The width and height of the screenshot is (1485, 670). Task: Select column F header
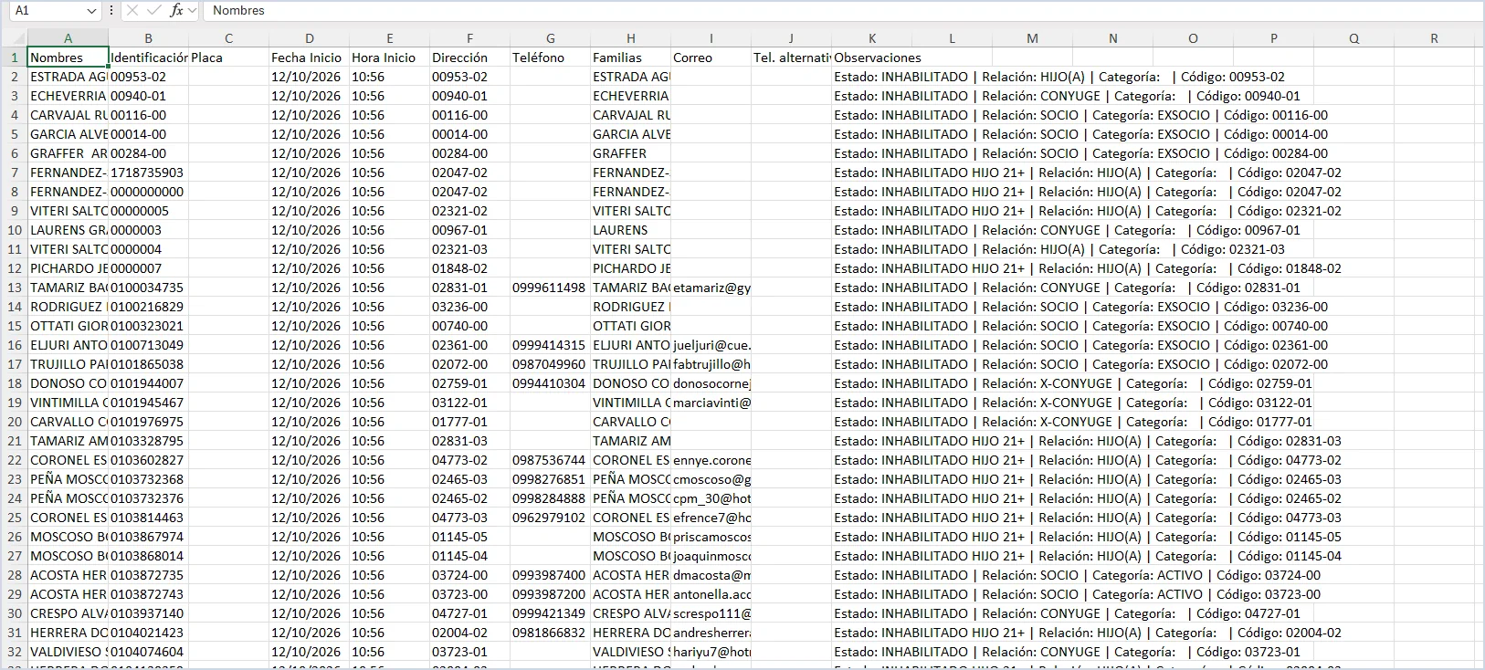tap(469, 38)
